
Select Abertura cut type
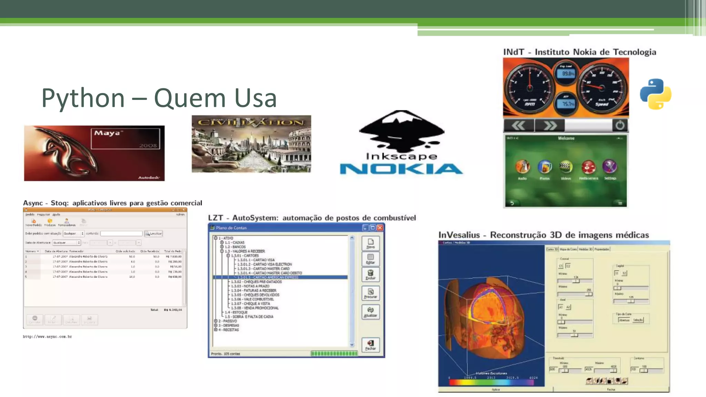click(x=624, y=320)
